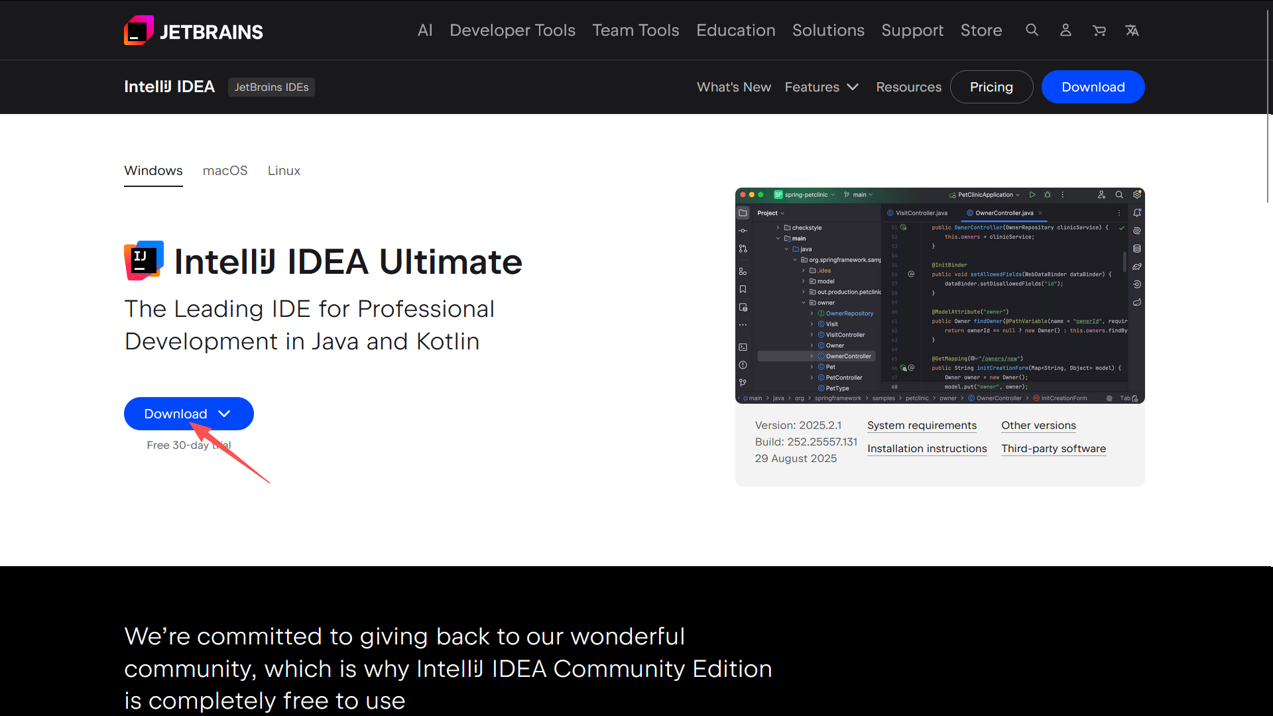Click the VisitController.java editor tab
The width and height of the screenshot is (1273, 716).
point(918,213)
